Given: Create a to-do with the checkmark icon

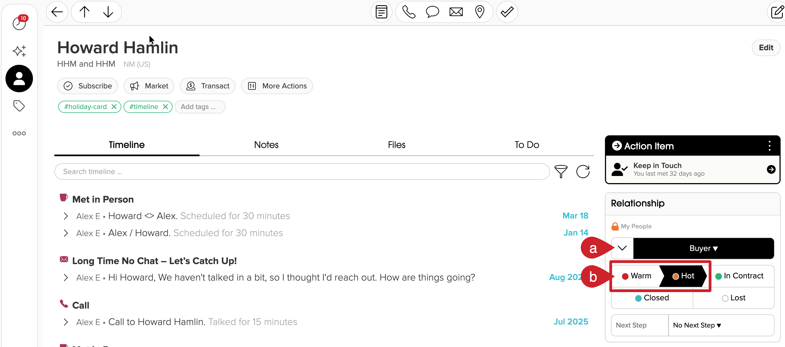Looking at the screenshot, I should (507, 12).
